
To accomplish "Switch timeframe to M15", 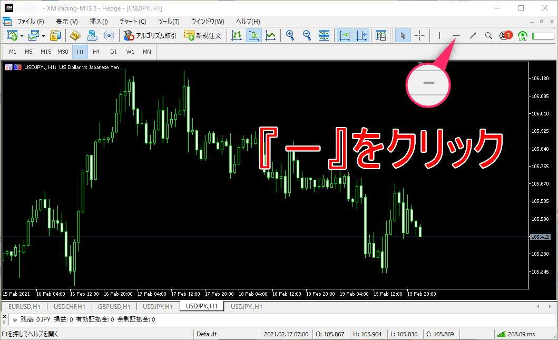I will click(46, 52).
